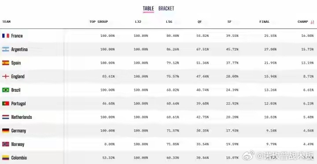Image resolution: width=317 pixels, height=164 pixels.
Task: Click the Norway flag icon
Action: click(6, 144)
